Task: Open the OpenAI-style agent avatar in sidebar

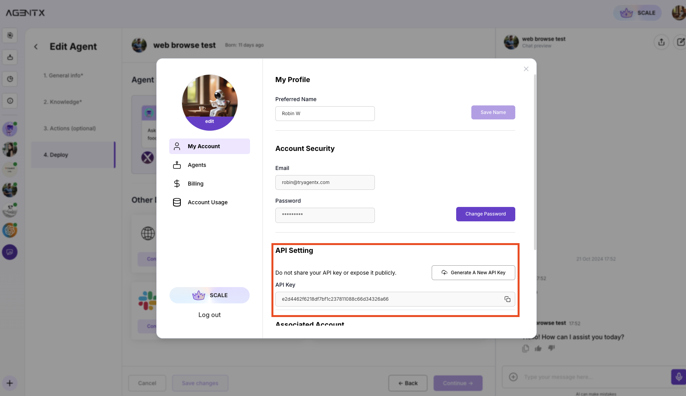Action: tap(10, 230)
